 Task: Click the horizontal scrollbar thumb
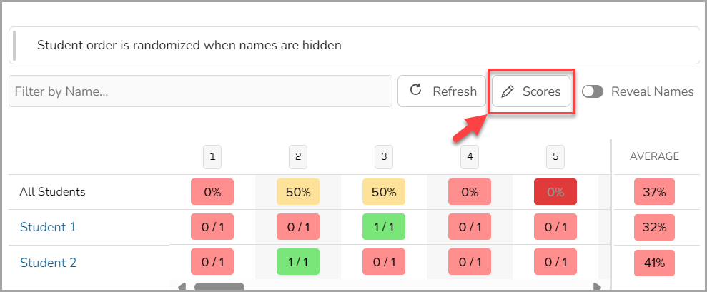tap(219, 286)
